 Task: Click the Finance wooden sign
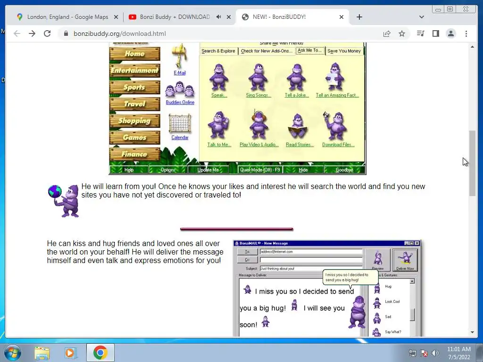(134, 154)
